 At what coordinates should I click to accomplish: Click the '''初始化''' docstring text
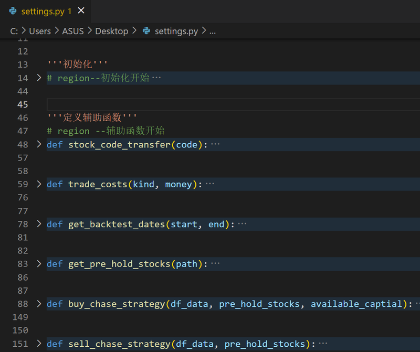click(77, 64)
